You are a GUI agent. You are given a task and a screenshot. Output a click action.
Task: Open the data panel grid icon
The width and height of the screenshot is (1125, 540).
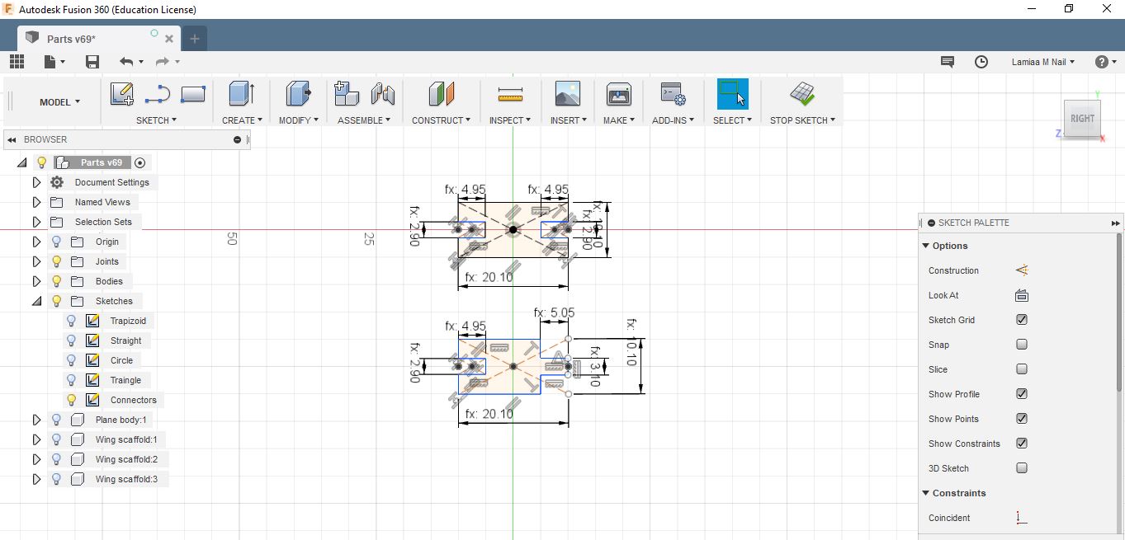pos(17,62)
